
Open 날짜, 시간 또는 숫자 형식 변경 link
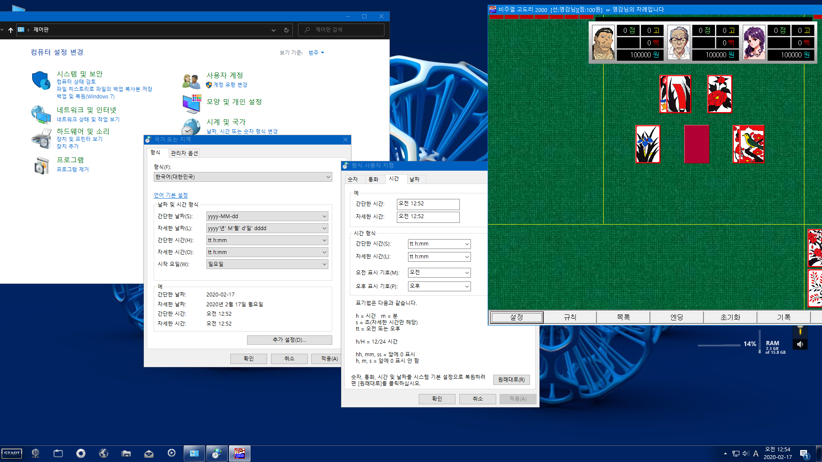click(x=242, y=131)
